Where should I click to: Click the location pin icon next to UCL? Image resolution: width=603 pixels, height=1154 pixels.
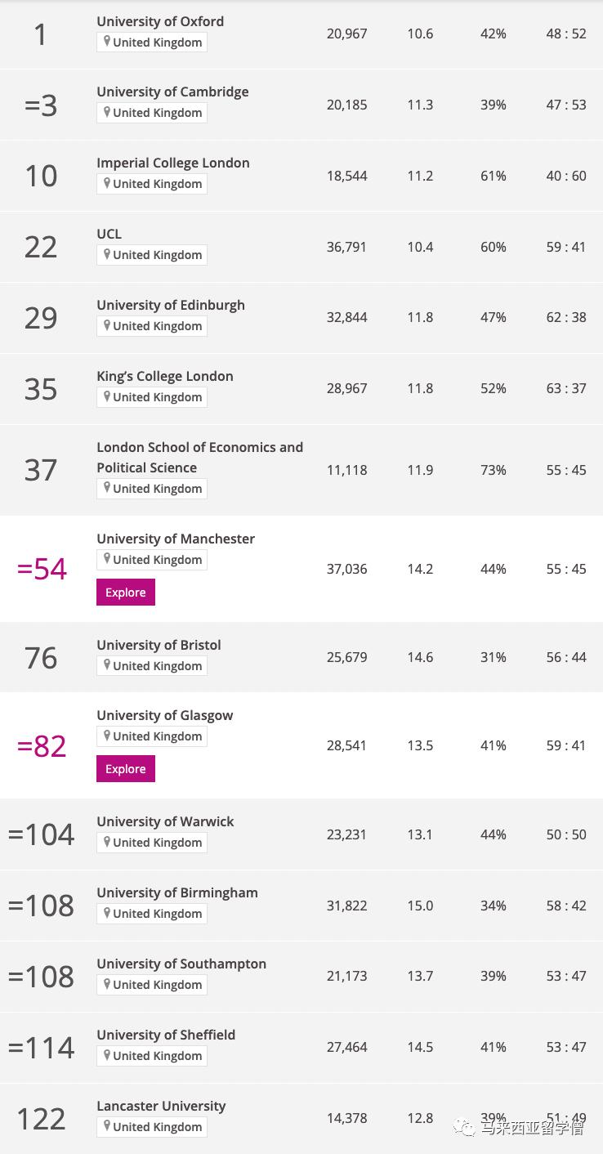(107, 254)
